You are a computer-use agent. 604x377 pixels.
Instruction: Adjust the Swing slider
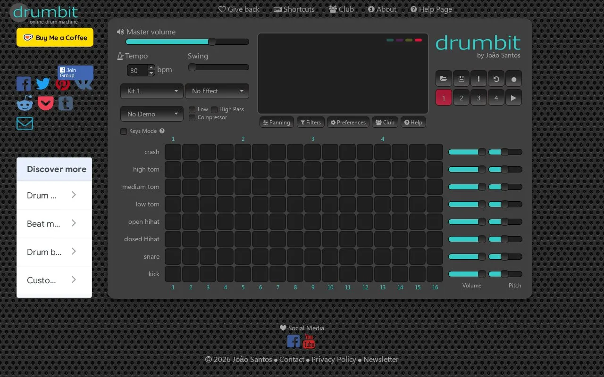click(218, 67)
